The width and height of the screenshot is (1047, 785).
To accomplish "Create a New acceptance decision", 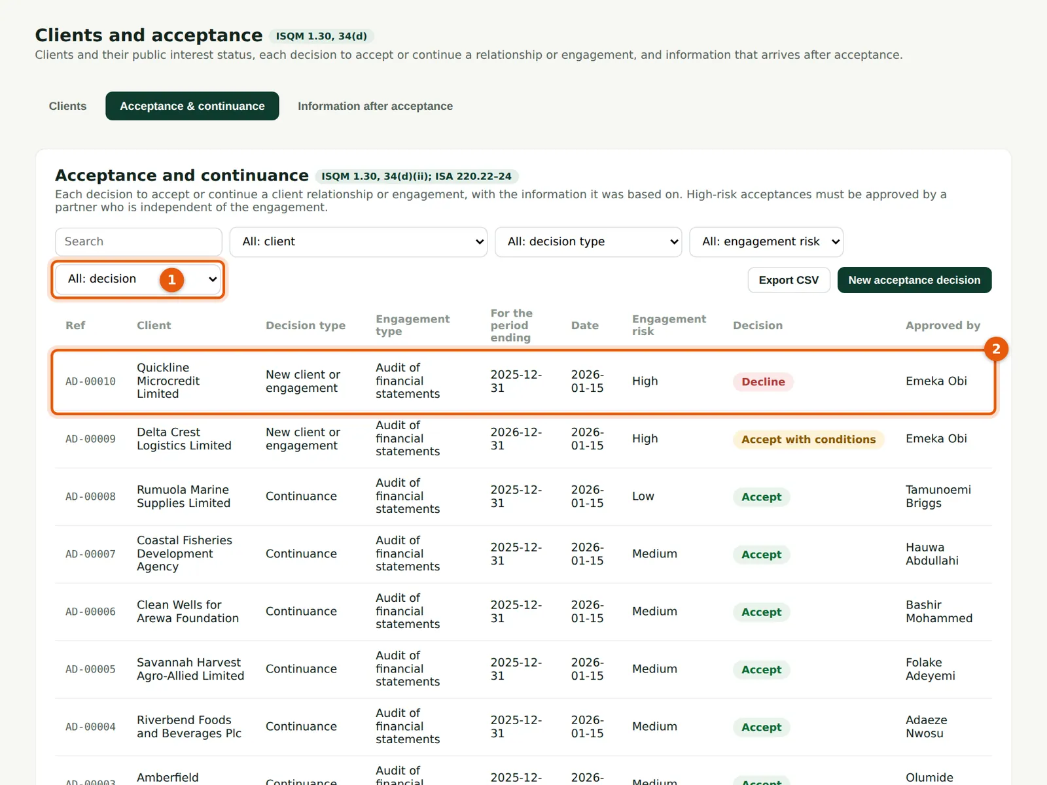I will pyautogui.click(x=914, y=280).
